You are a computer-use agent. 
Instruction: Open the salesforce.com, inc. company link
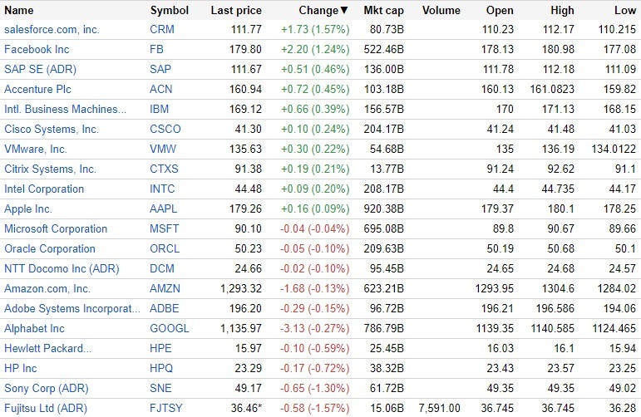pos(52,30)
